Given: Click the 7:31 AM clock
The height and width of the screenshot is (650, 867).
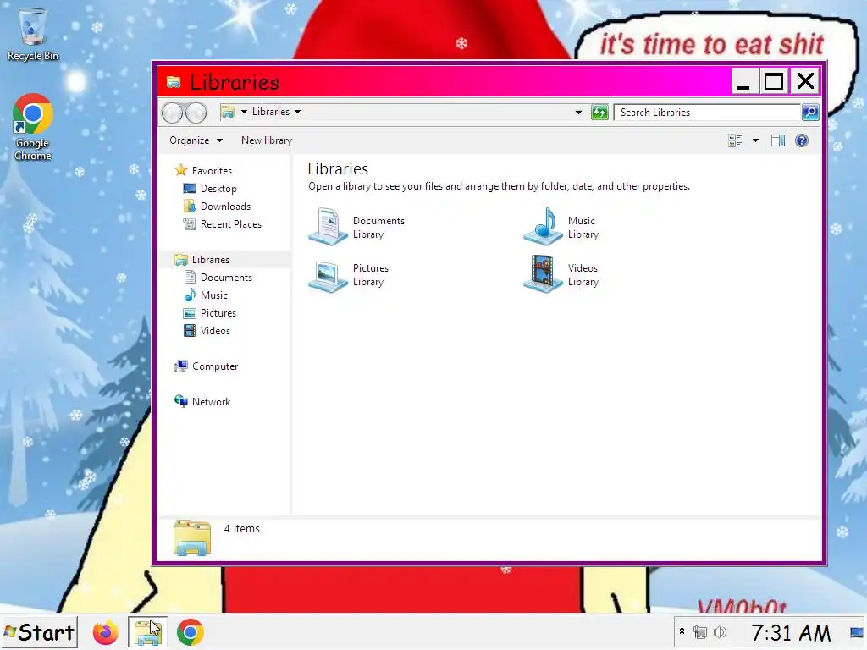Looking at the screenshot, I should 791,633.
